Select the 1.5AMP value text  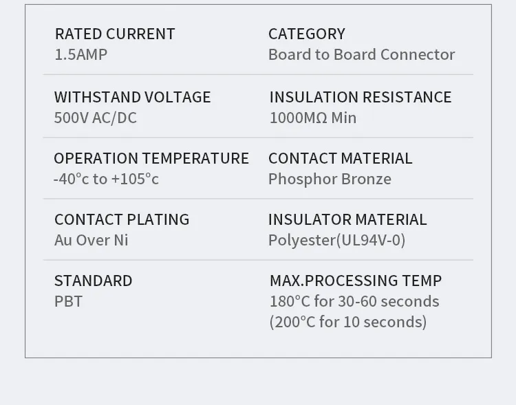click(x=80, y=54)
